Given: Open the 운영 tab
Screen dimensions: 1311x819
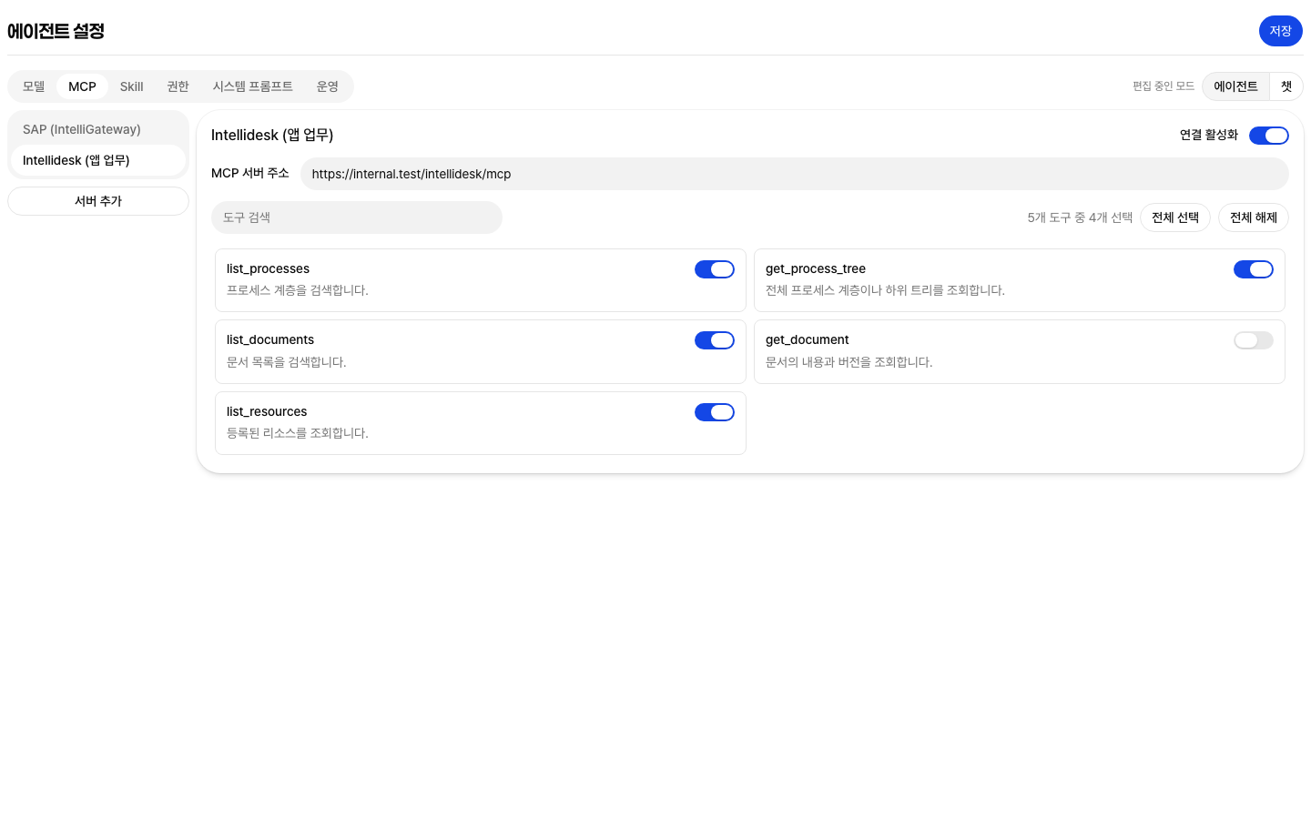Looking at the screenshot, I should coord(328,86).
